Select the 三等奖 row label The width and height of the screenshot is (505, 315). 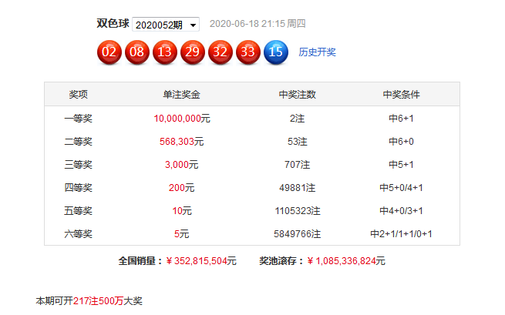coord(79,165)
